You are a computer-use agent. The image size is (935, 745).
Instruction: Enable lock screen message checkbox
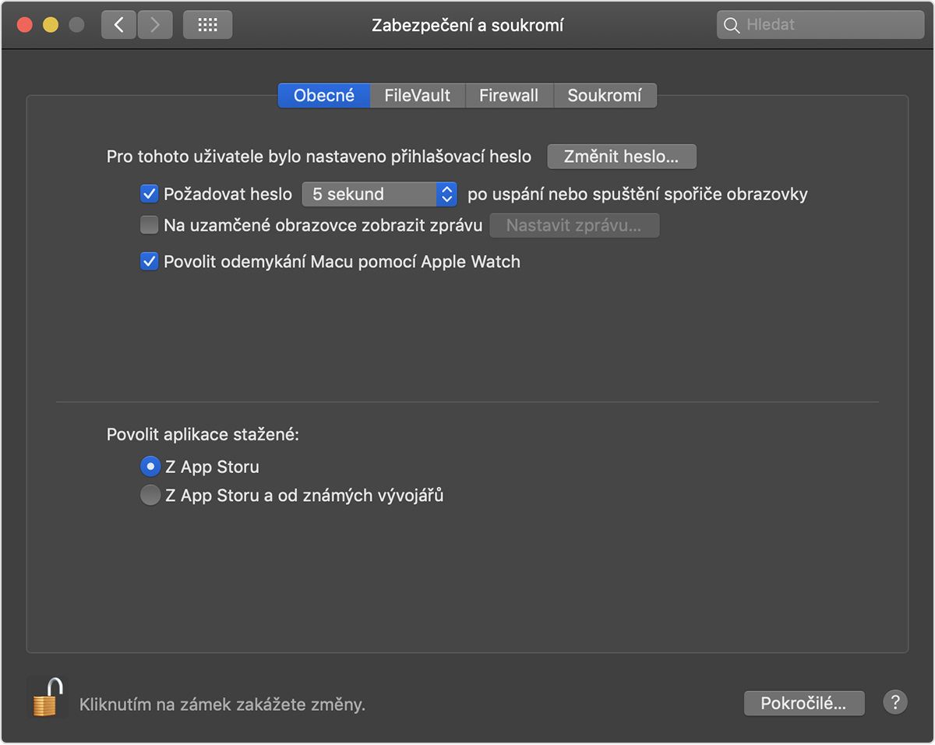point(149,226)
